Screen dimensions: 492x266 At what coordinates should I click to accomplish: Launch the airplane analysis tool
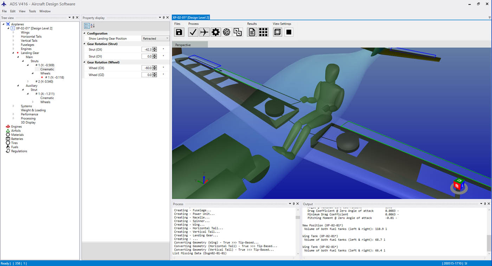[204, 32]
